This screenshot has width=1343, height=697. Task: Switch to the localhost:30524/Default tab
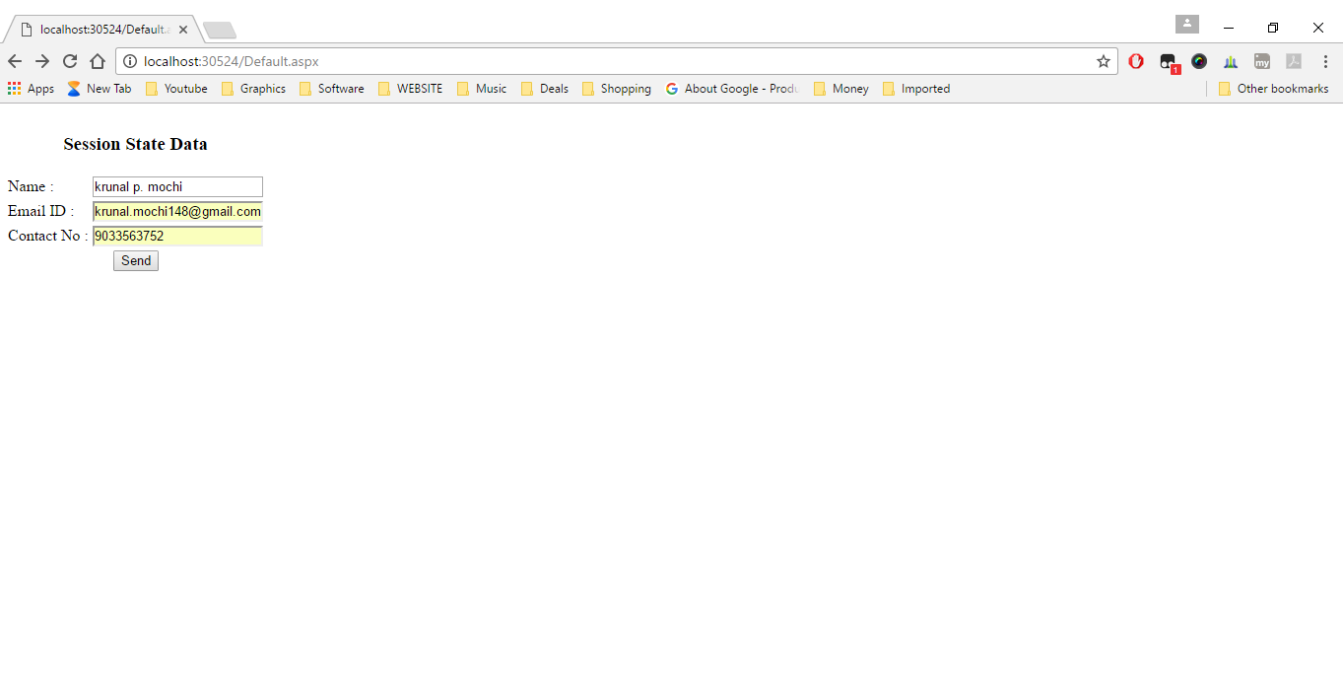99,29
